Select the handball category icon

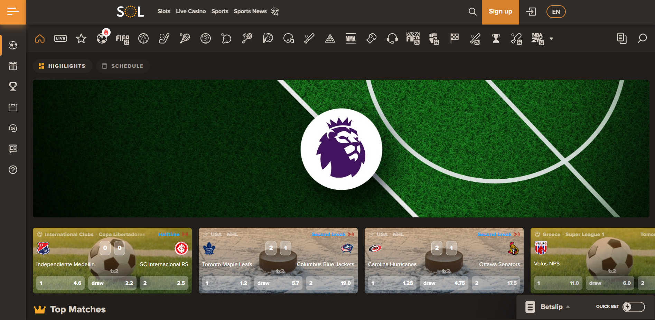(268, 38)
